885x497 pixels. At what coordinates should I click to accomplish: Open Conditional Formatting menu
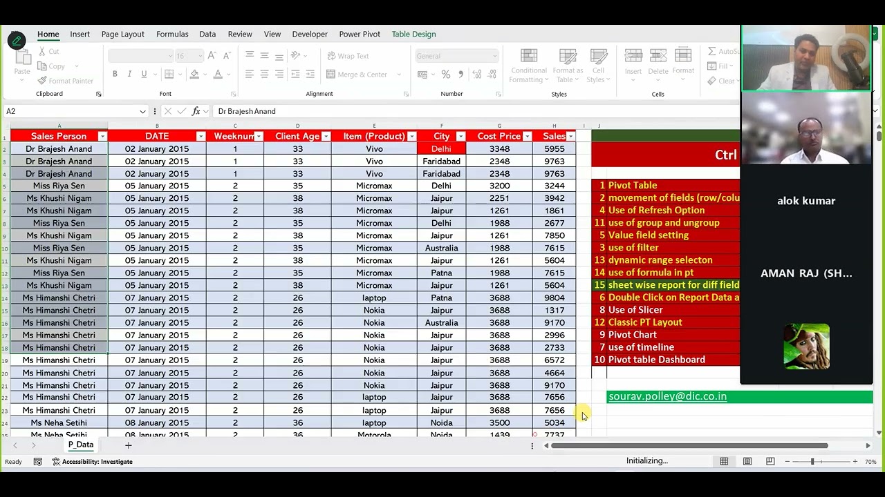(529, 66)
